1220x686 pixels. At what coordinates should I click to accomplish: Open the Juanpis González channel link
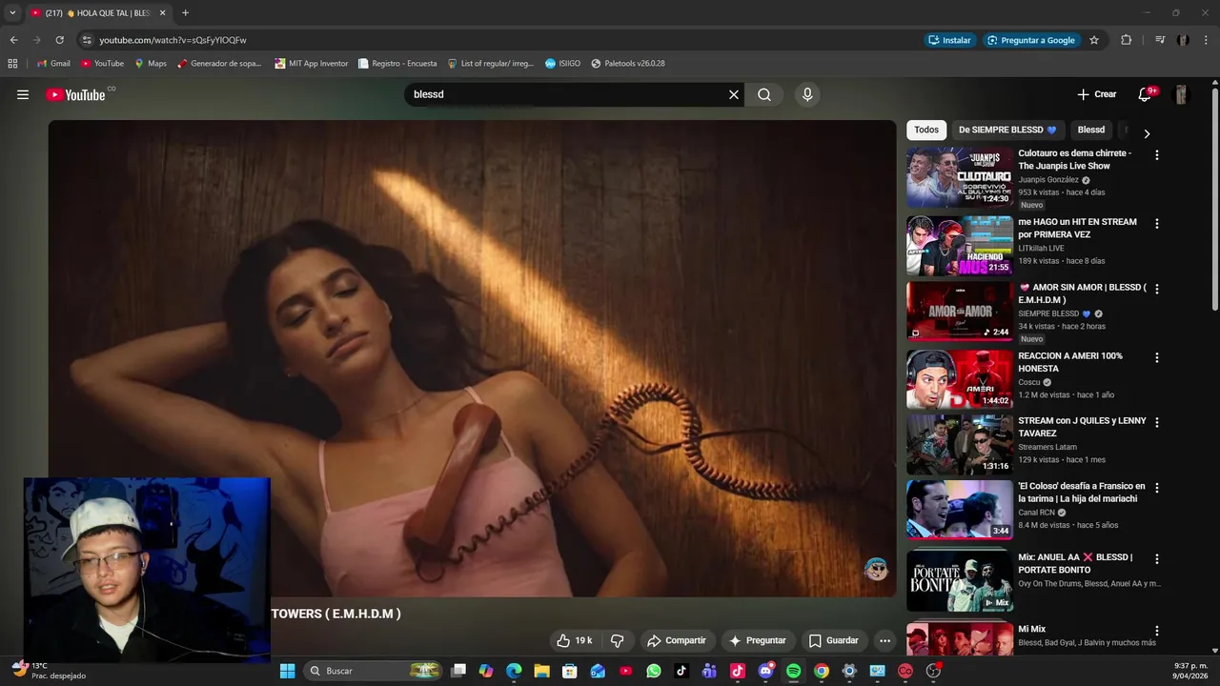click(1048, 179)
